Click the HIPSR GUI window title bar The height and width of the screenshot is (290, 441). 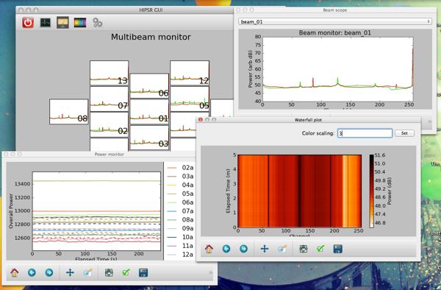coord(125,10)
